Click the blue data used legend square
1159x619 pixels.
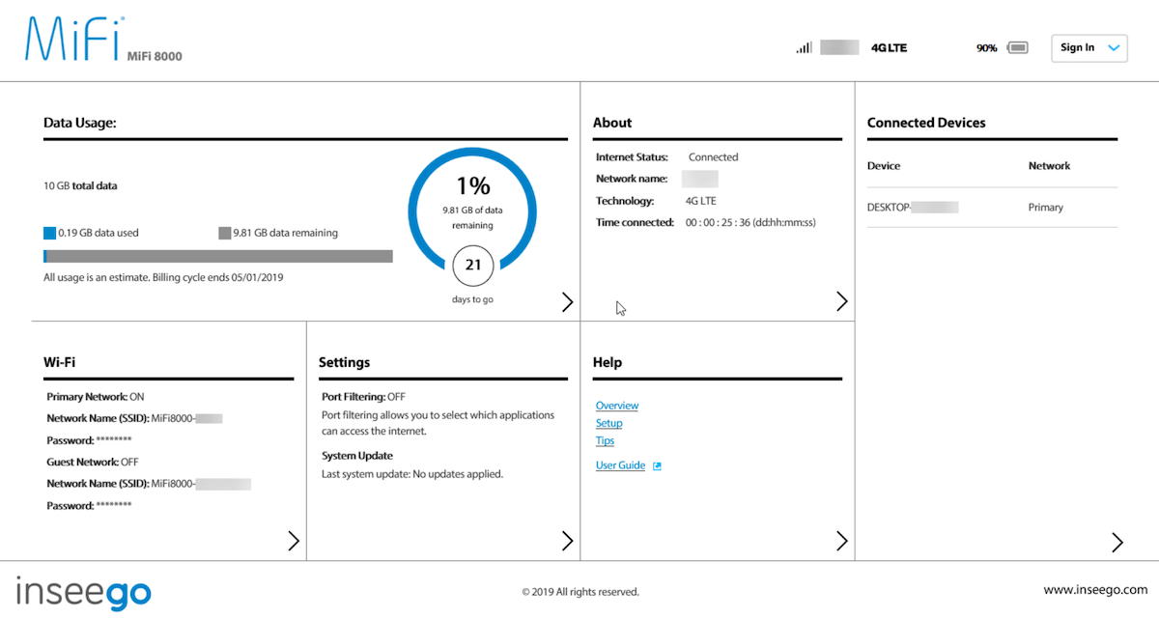click(50, 233)
